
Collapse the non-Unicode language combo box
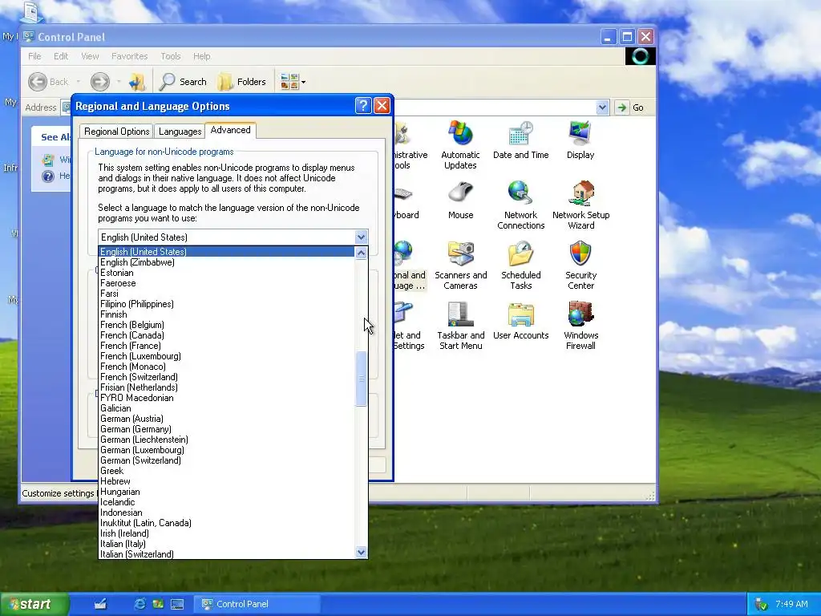pyautogui.click(x=361, y=237)
